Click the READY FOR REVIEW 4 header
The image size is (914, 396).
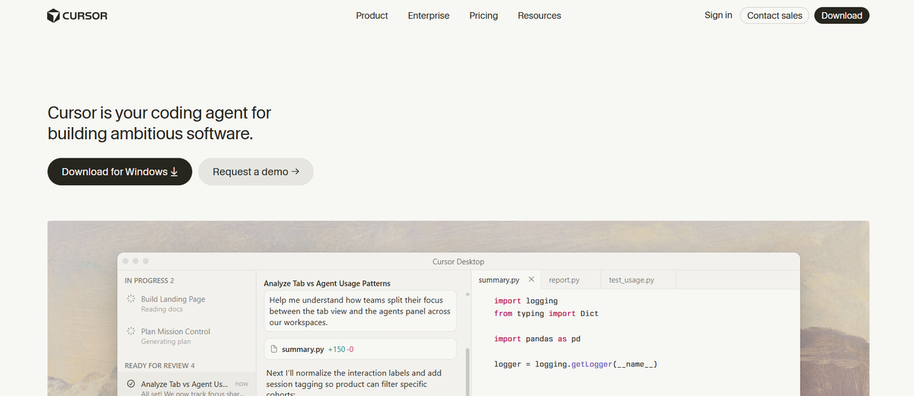159,366
